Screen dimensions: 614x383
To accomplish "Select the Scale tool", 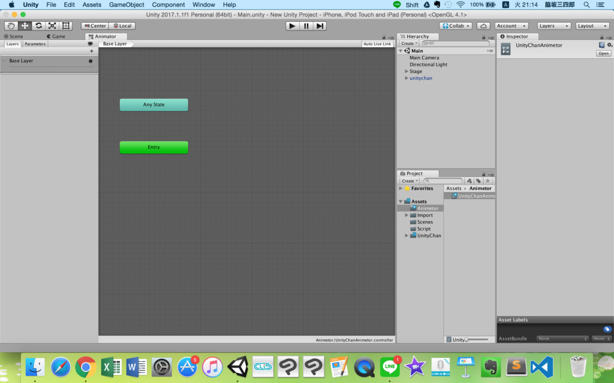I will (52, 26).
